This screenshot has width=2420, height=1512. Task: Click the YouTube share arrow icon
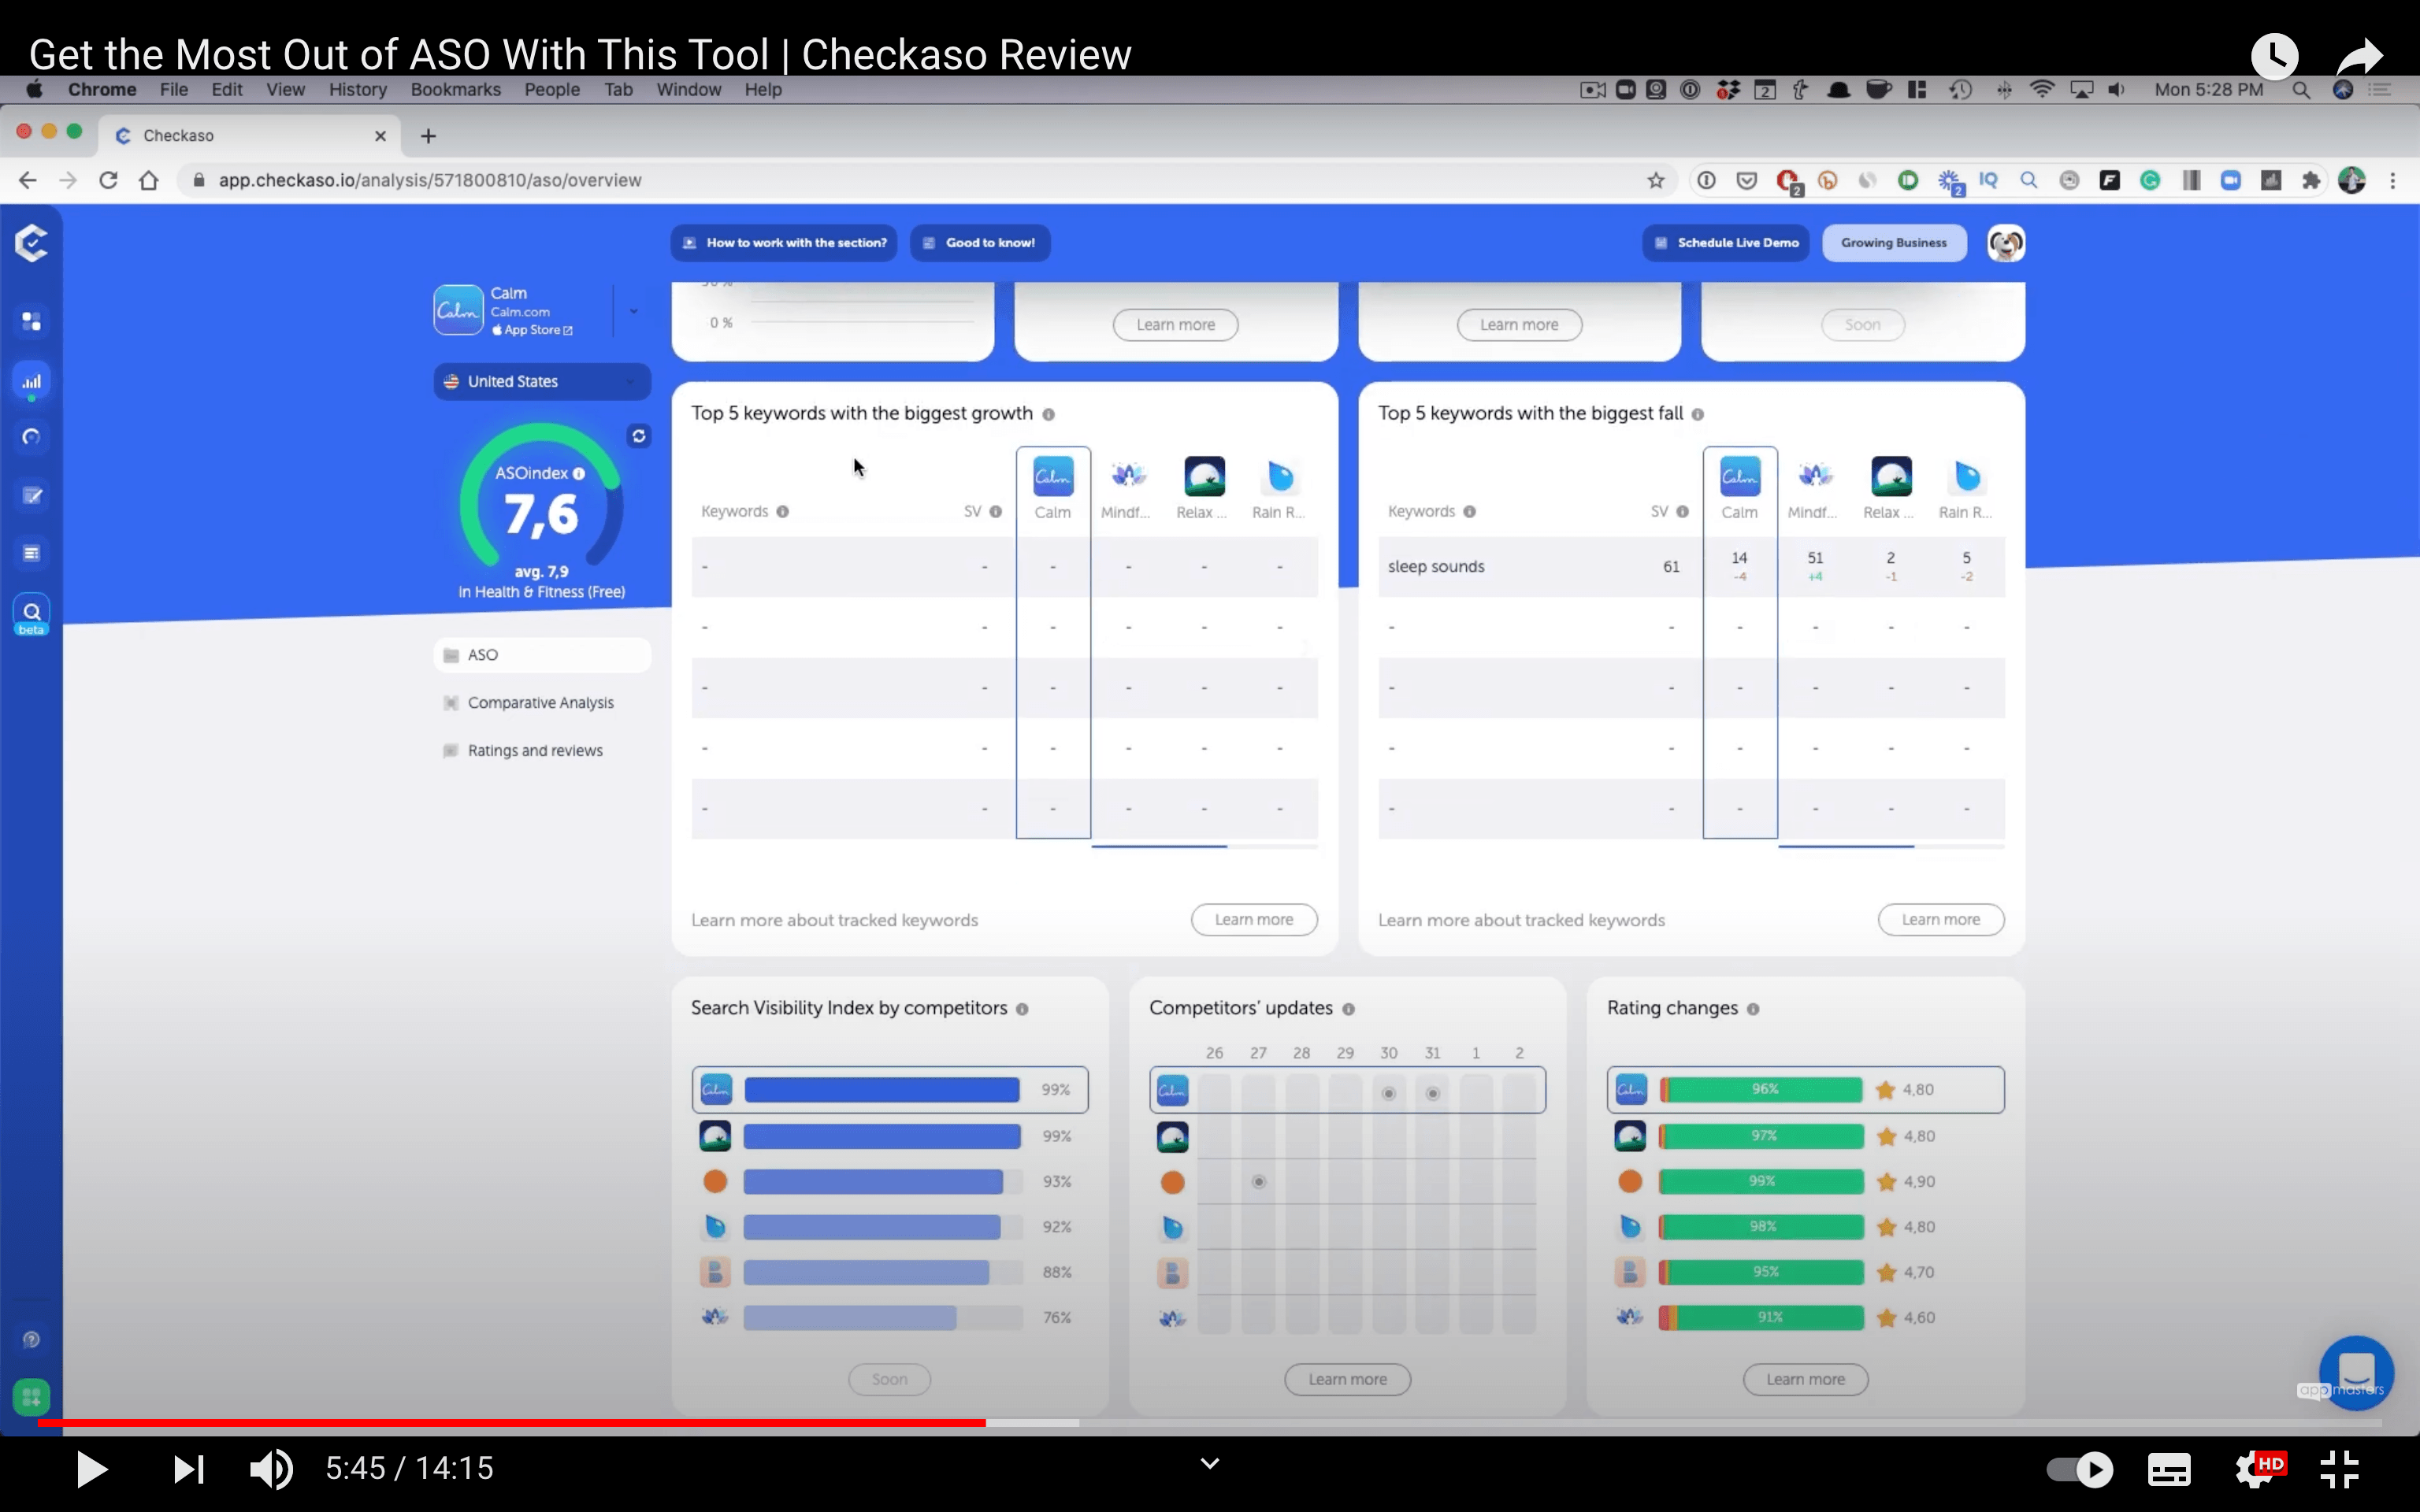2360,56
